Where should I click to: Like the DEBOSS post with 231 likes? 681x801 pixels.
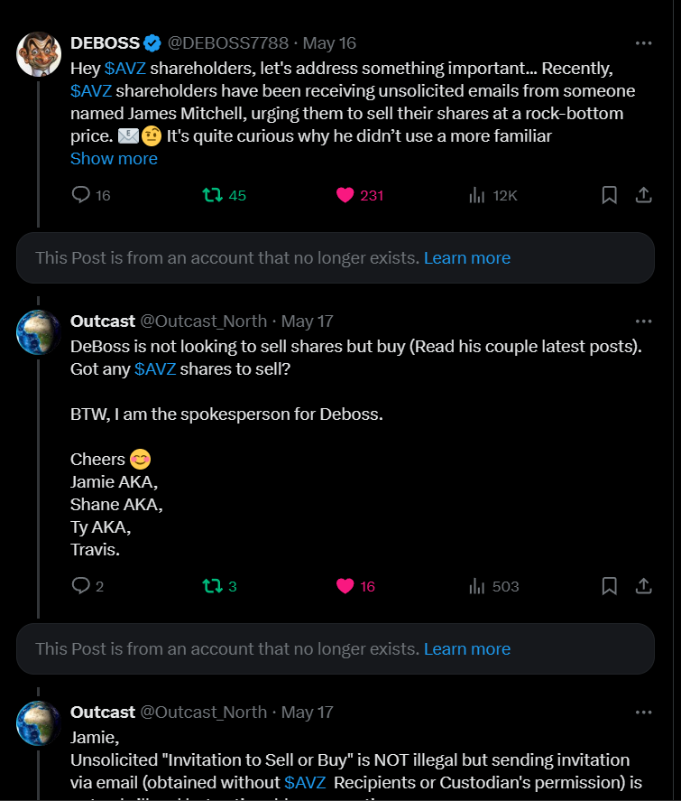pyautogui.click(x=345, y=195)
